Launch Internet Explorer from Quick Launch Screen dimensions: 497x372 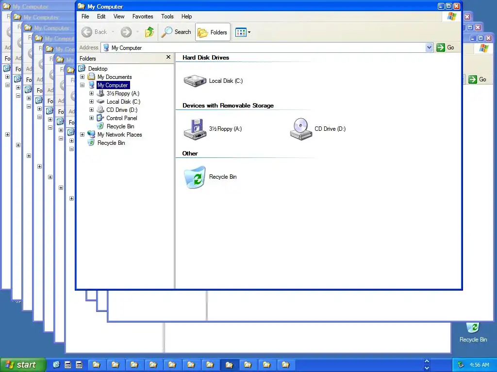(x=56, y=365)
